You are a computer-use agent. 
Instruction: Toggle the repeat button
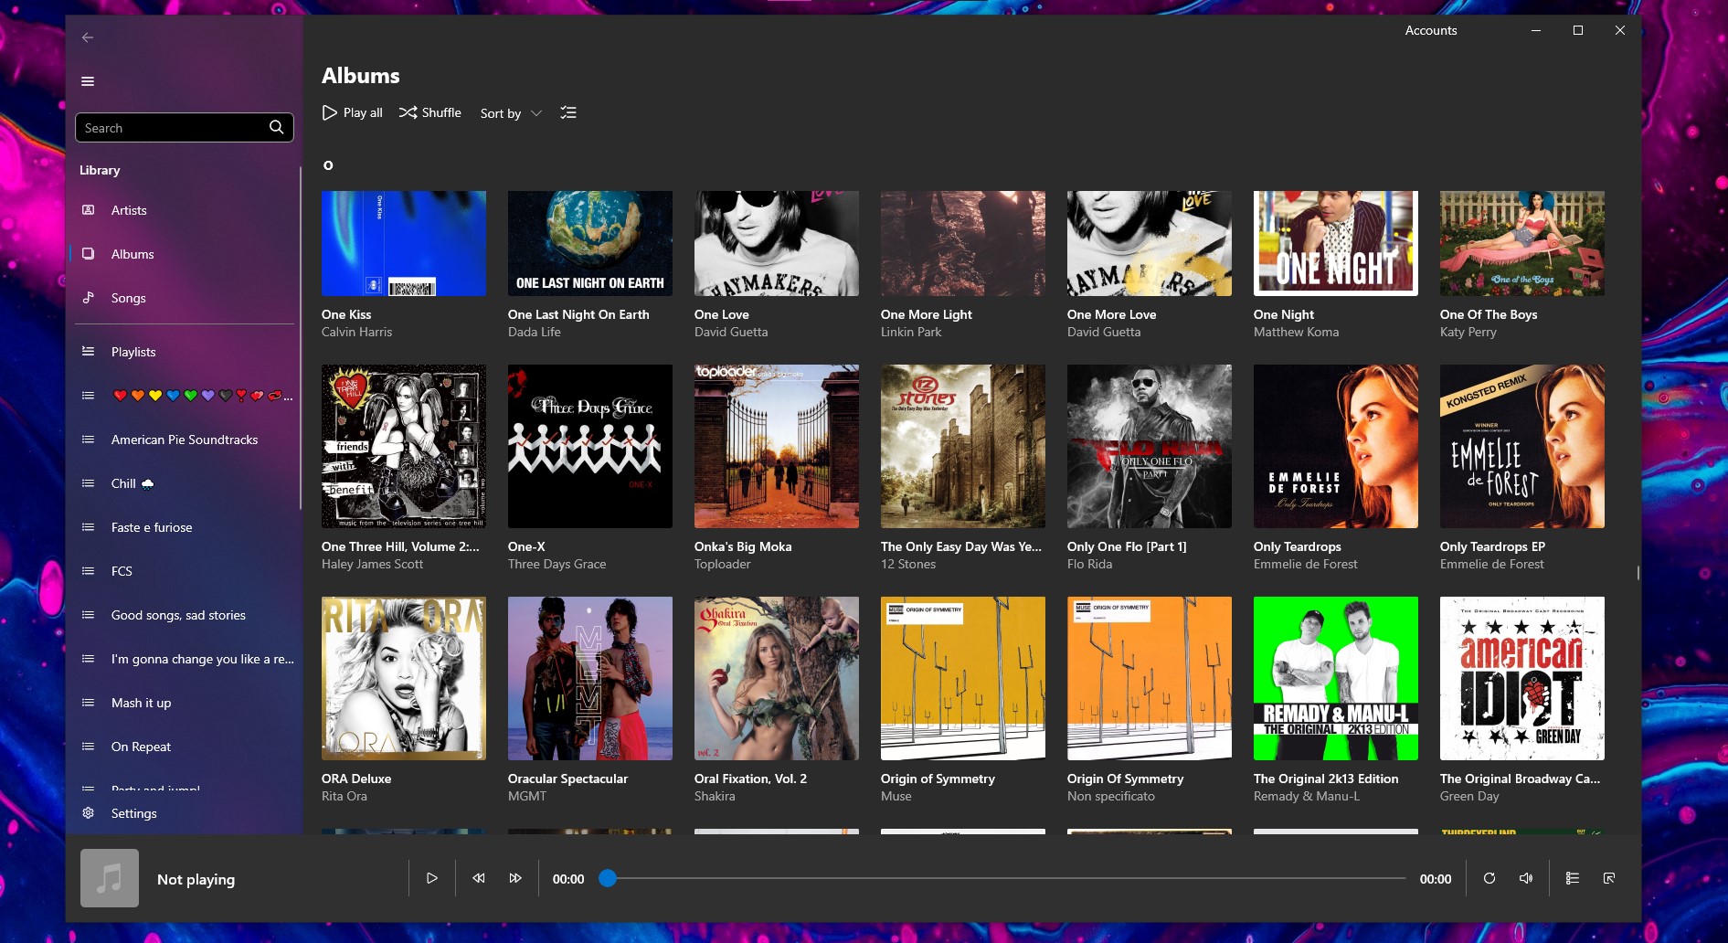pyautogui.click(x=1489, y=878)
